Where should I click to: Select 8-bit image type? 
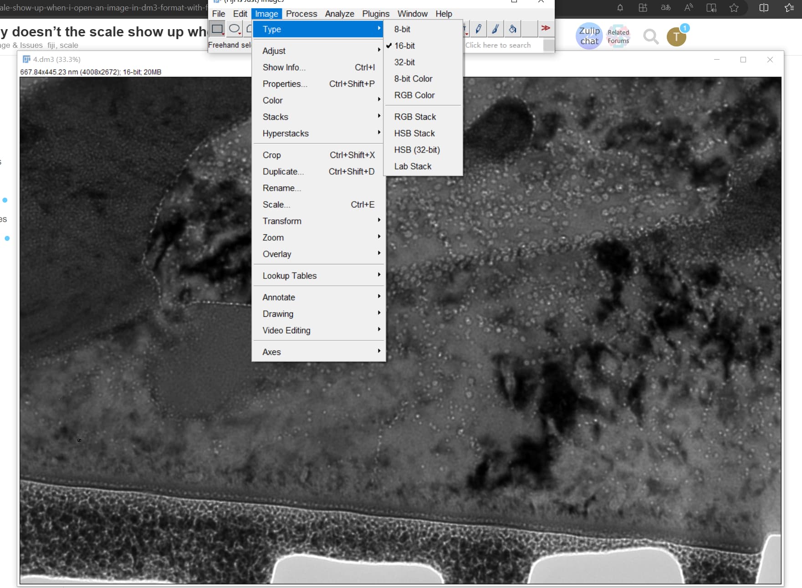tap(403, 29)
